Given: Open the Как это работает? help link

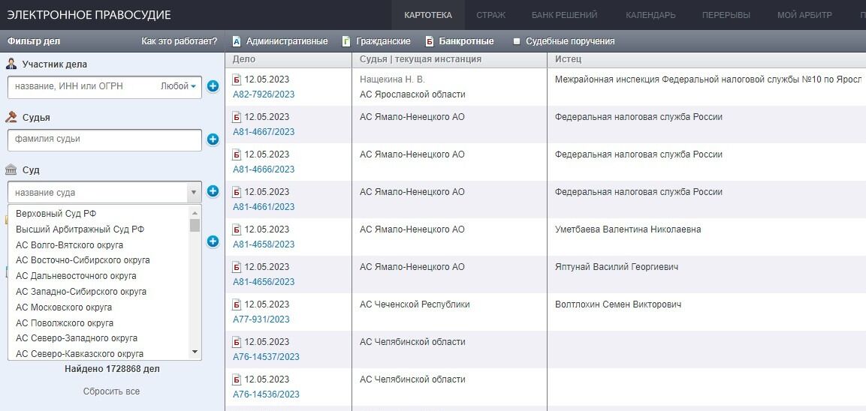Looking at the screenshot, I should [180, 41].
